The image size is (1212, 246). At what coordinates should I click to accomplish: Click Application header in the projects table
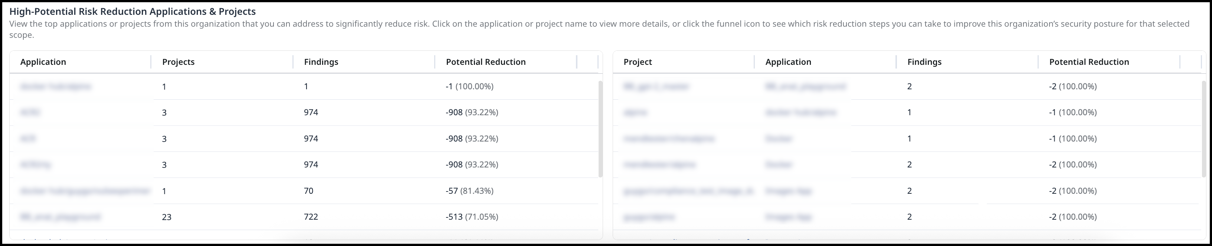[788, 62]
